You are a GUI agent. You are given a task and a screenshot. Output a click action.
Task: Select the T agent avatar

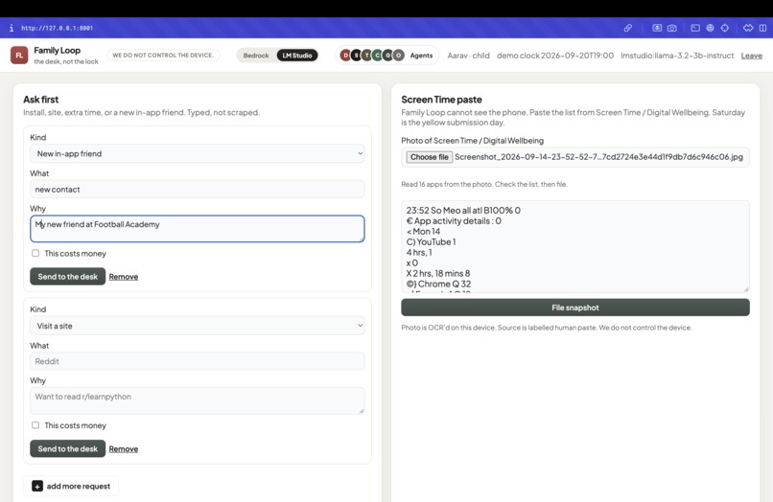coord(366,56)
